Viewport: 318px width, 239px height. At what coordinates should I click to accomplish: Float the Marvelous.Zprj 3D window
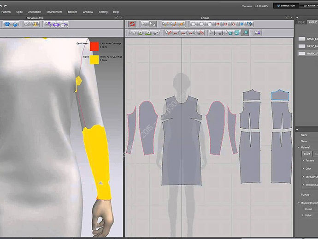click(x=117, y=18)
